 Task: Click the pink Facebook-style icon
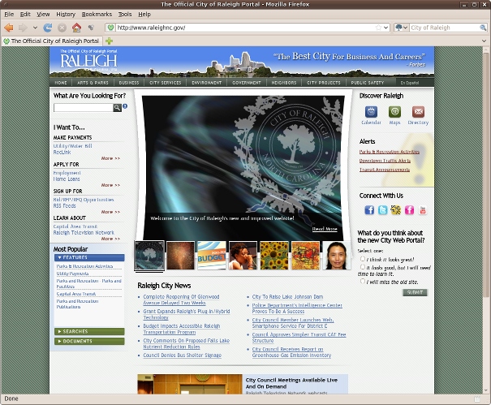(409, 210)
